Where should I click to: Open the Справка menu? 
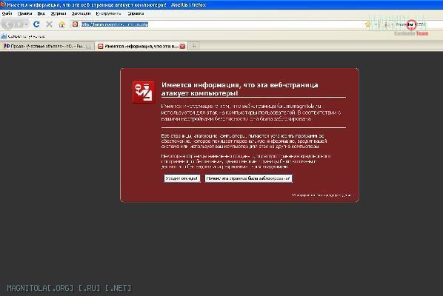(136, 13)
